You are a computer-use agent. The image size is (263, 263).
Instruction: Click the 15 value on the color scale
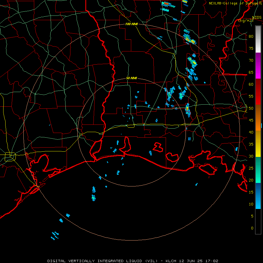point(251,192)
